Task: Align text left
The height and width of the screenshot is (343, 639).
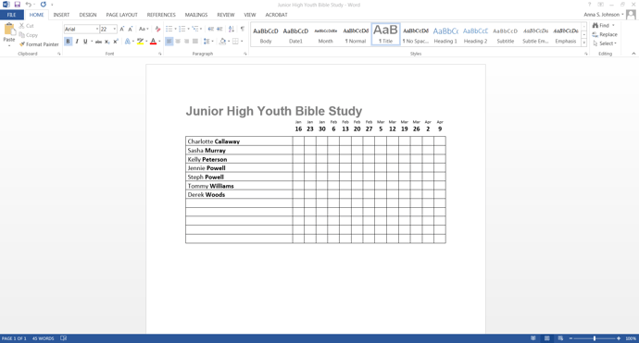Action: (x=169, y=41)
